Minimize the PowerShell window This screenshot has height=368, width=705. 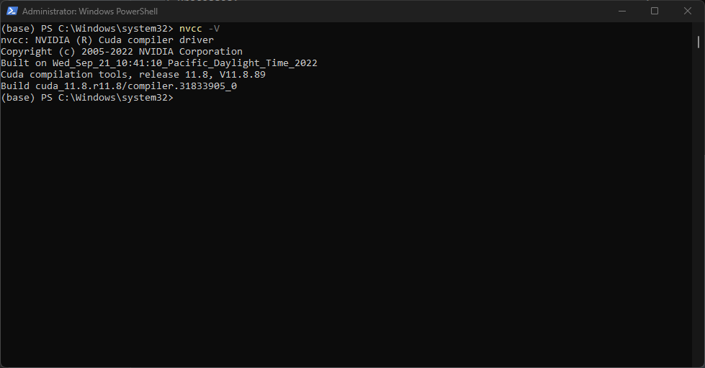click(x=622, y=11)
